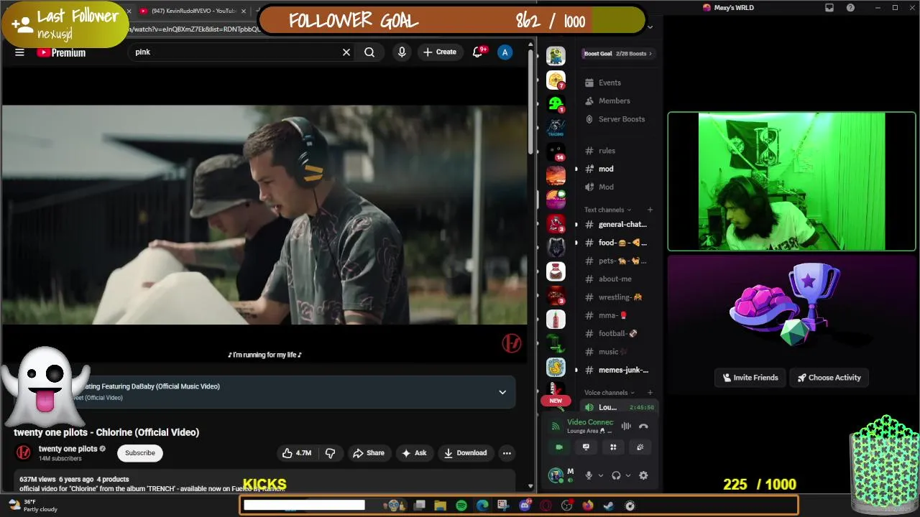
Task: Click the YouTube Premium logo
Action: [61, 52]
